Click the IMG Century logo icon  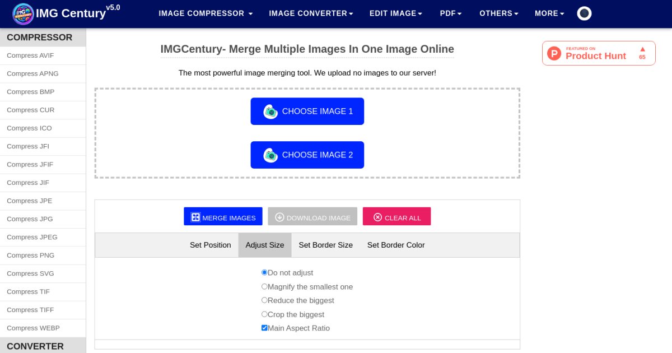tap(23, 13)
